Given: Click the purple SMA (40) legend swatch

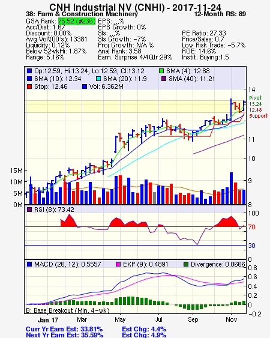Looking at the screenshot, I should 164,79.
